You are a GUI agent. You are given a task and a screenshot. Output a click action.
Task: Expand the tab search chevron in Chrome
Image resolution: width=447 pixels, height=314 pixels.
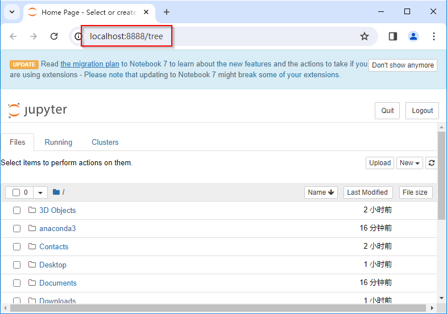click(x=11, y=12)
